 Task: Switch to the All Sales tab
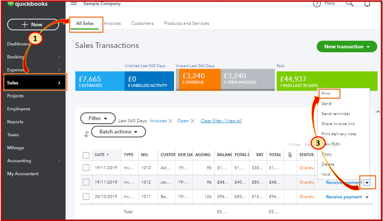(x=84, y=23)
